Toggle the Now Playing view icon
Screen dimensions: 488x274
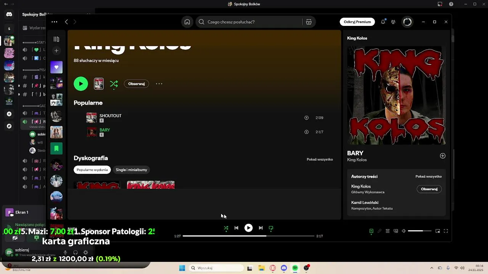371,231
